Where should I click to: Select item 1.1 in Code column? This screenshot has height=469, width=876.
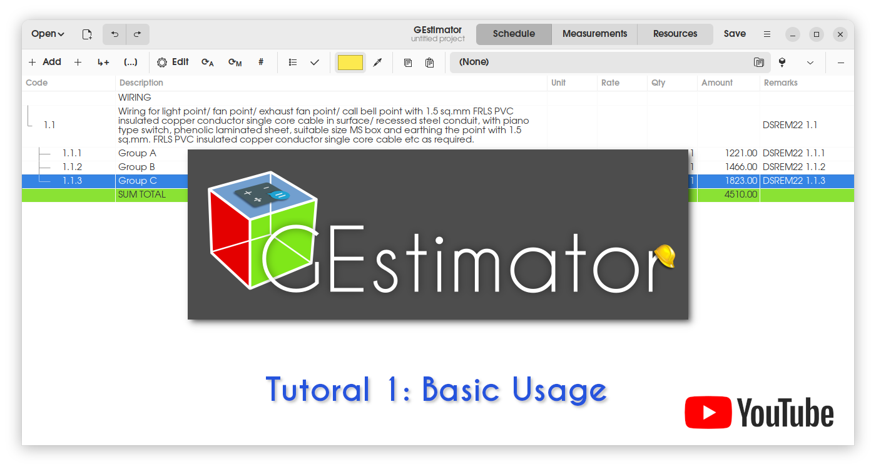tap(49, 125)
